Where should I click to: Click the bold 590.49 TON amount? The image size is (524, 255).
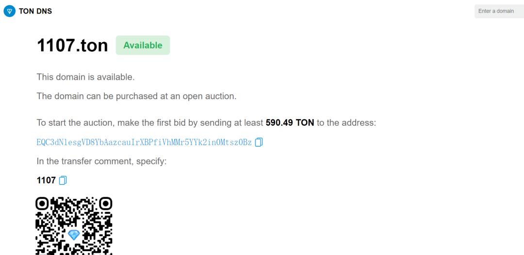290,122
